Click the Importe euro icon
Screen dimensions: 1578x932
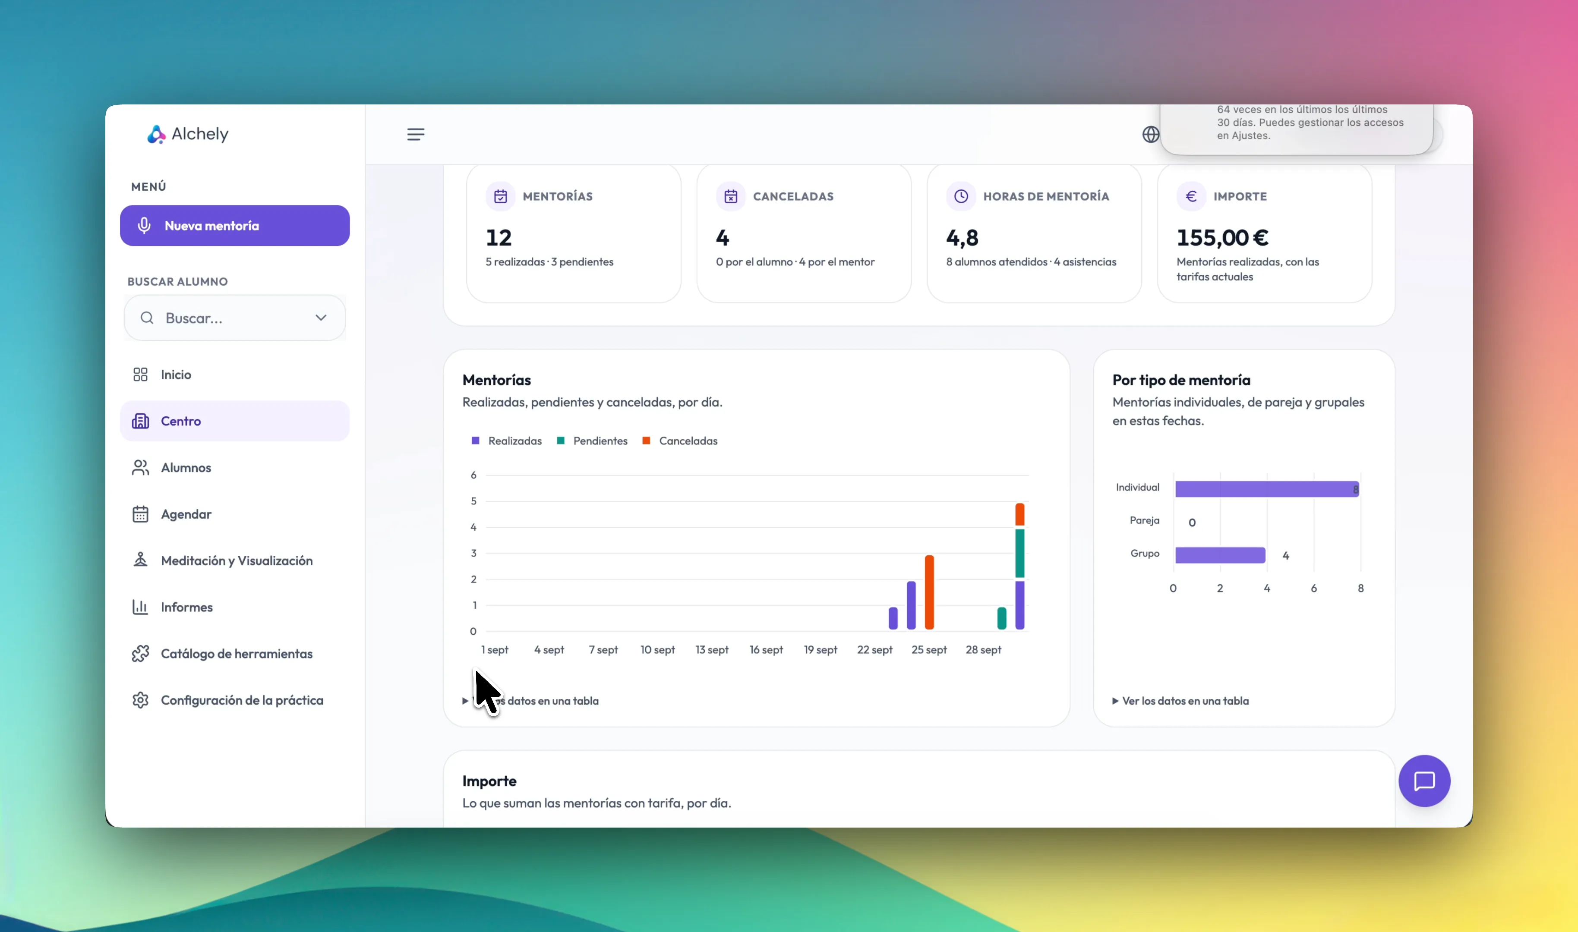[1191, 197]
